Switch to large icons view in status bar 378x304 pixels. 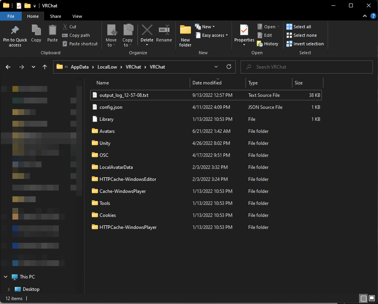[x=372, y=299]
